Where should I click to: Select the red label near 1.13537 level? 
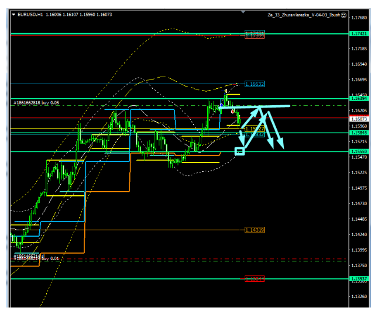coord(255,279)
